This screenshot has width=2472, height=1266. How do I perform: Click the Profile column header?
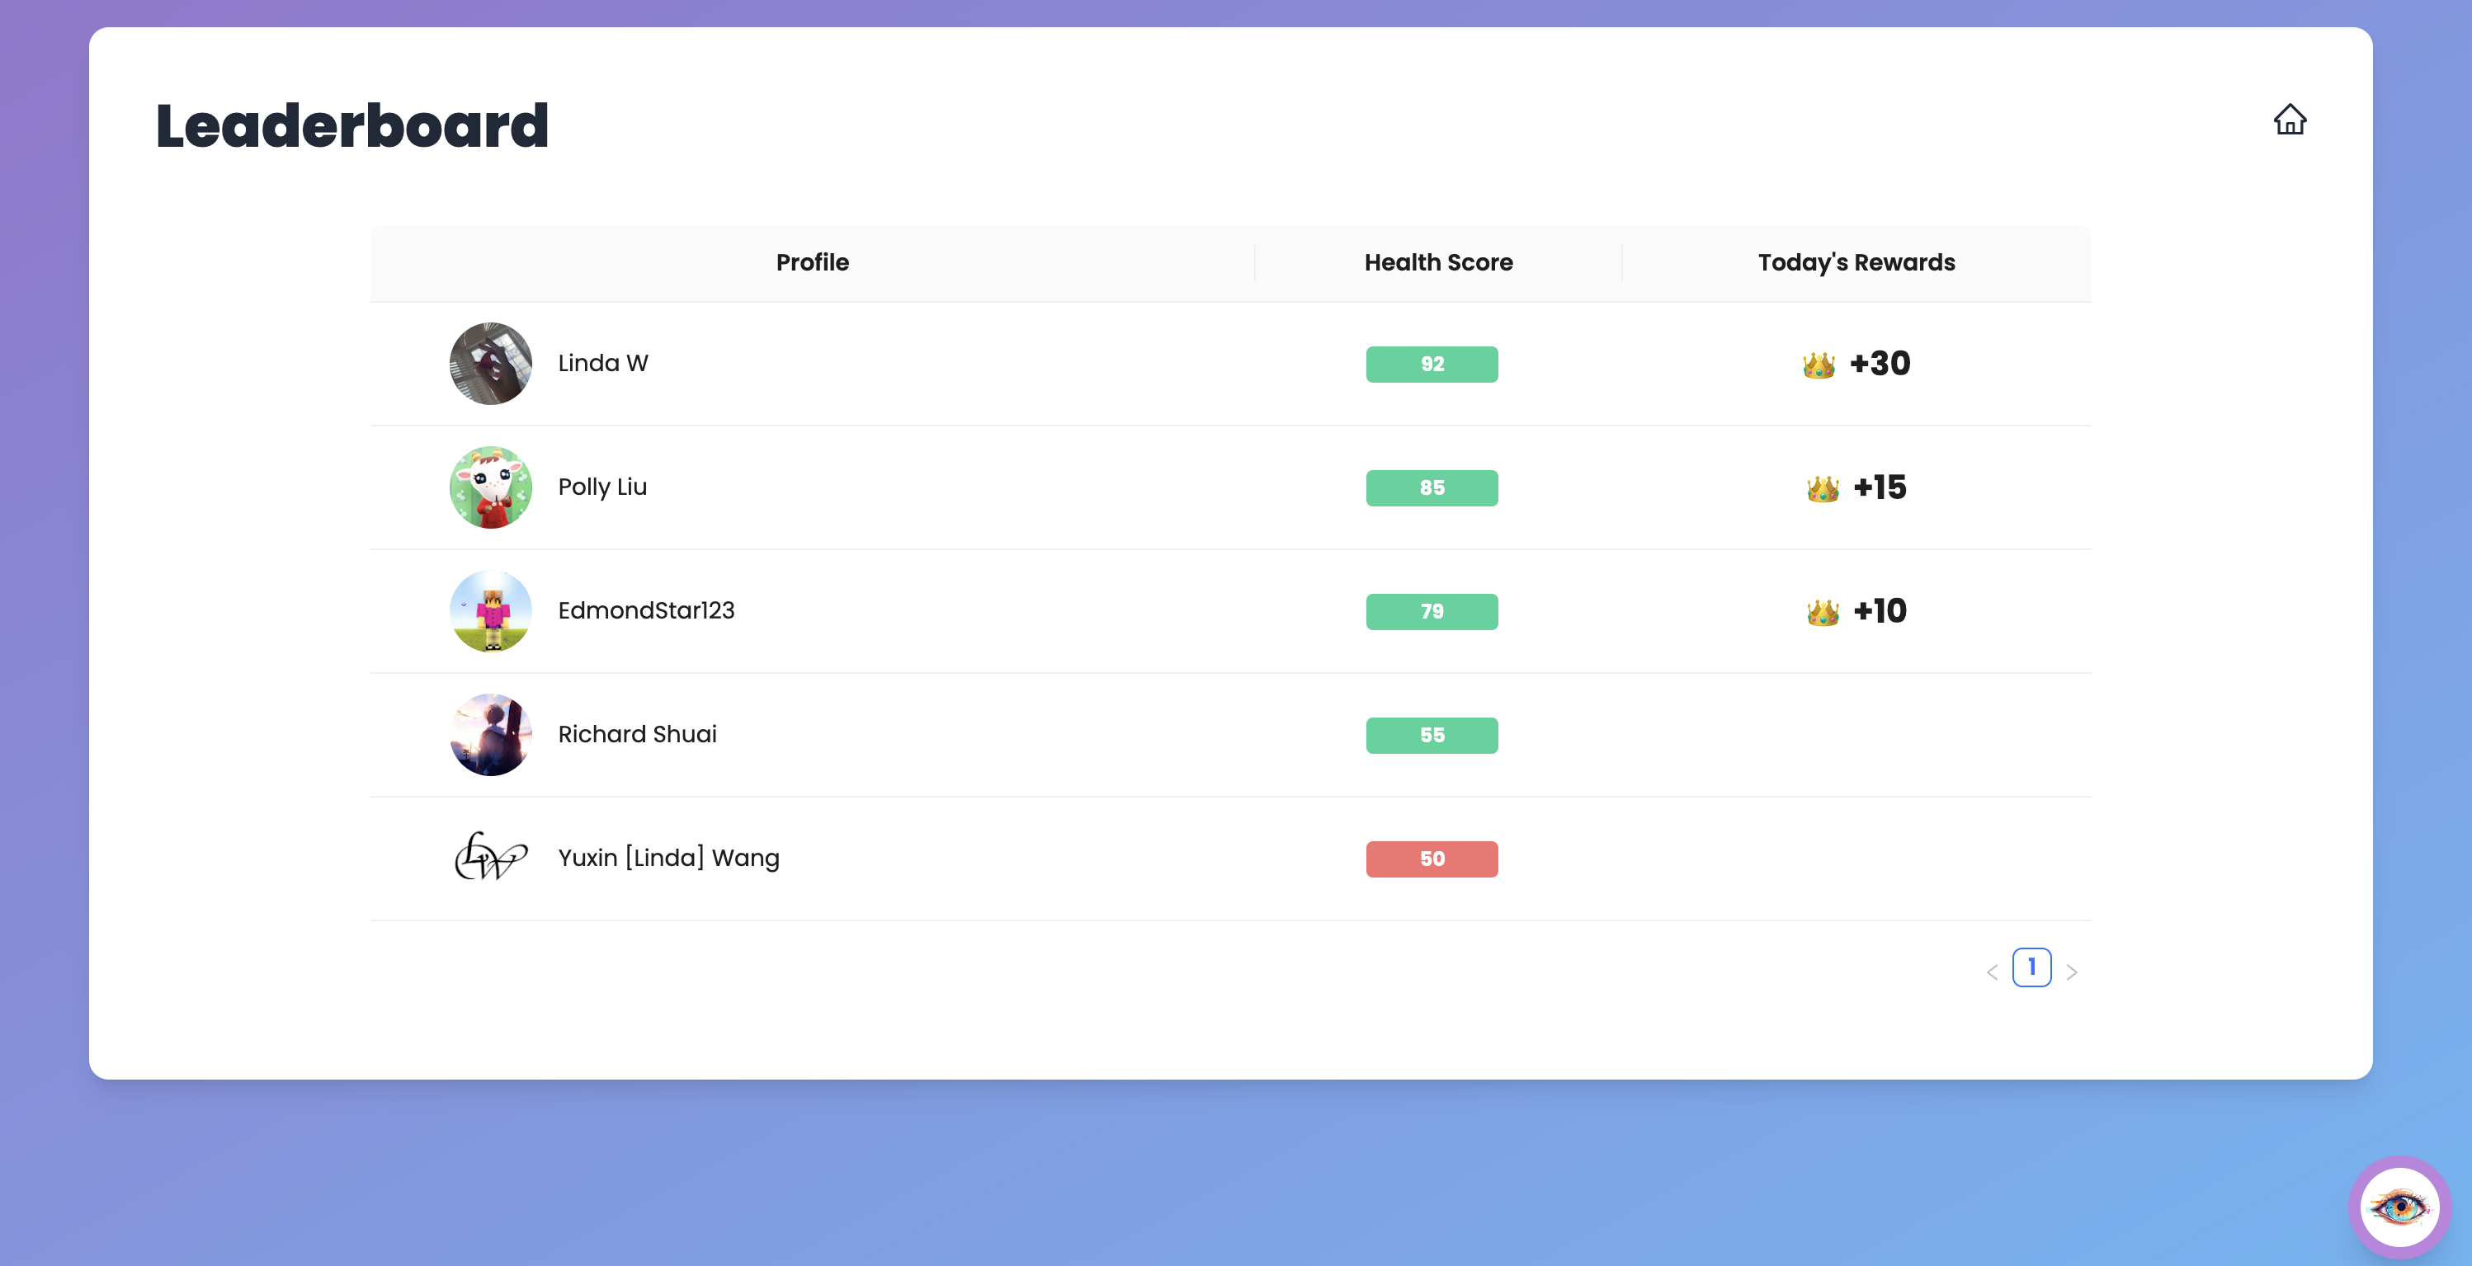[x=812, y=263]
